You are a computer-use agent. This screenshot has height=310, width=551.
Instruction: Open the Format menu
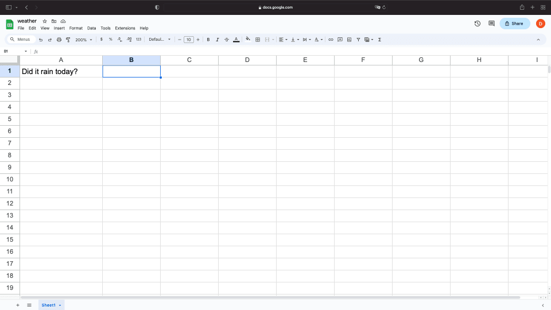[76, 28]
